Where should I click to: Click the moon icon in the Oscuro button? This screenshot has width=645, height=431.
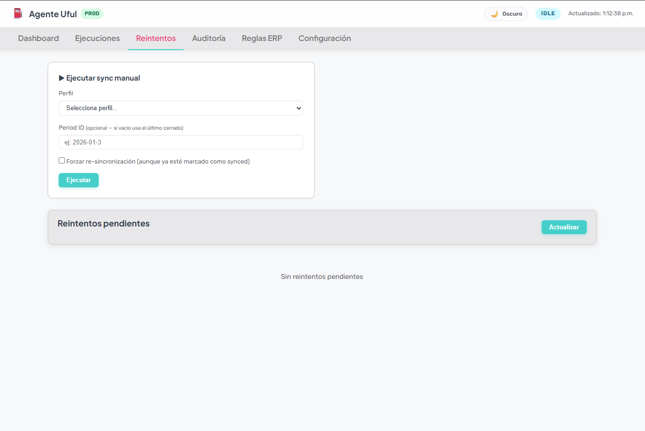click(494, 14)
